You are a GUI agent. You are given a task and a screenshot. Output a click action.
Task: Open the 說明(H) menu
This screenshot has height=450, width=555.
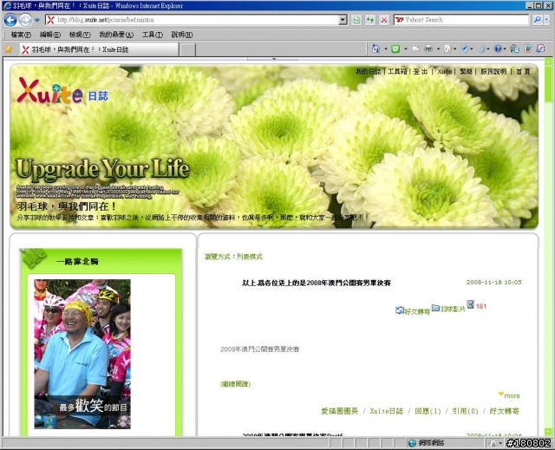point(182,35)
